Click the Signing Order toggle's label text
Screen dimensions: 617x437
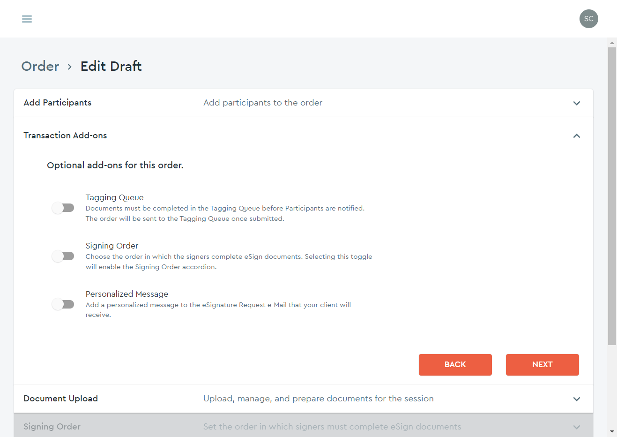(112, 246)
